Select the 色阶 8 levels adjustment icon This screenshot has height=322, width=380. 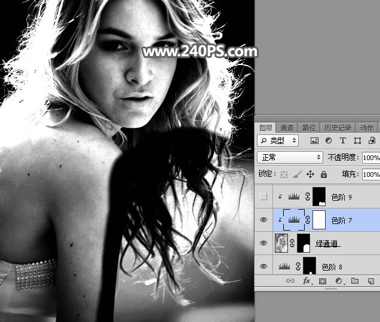tap(284, 266)
